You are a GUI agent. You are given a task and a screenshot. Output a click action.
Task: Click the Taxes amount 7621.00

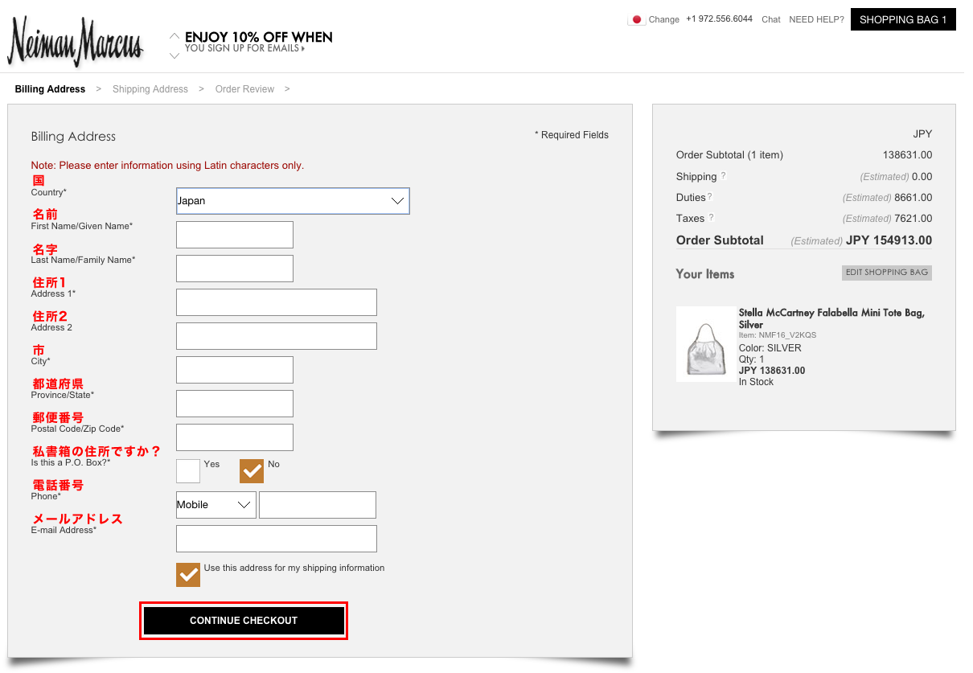click(913, 219)
